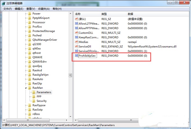Click the ProhibitIpSec name edit field
Screen dimensions: 191x129
88,56
